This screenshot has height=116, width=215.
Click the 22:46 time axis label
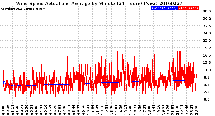187,110
